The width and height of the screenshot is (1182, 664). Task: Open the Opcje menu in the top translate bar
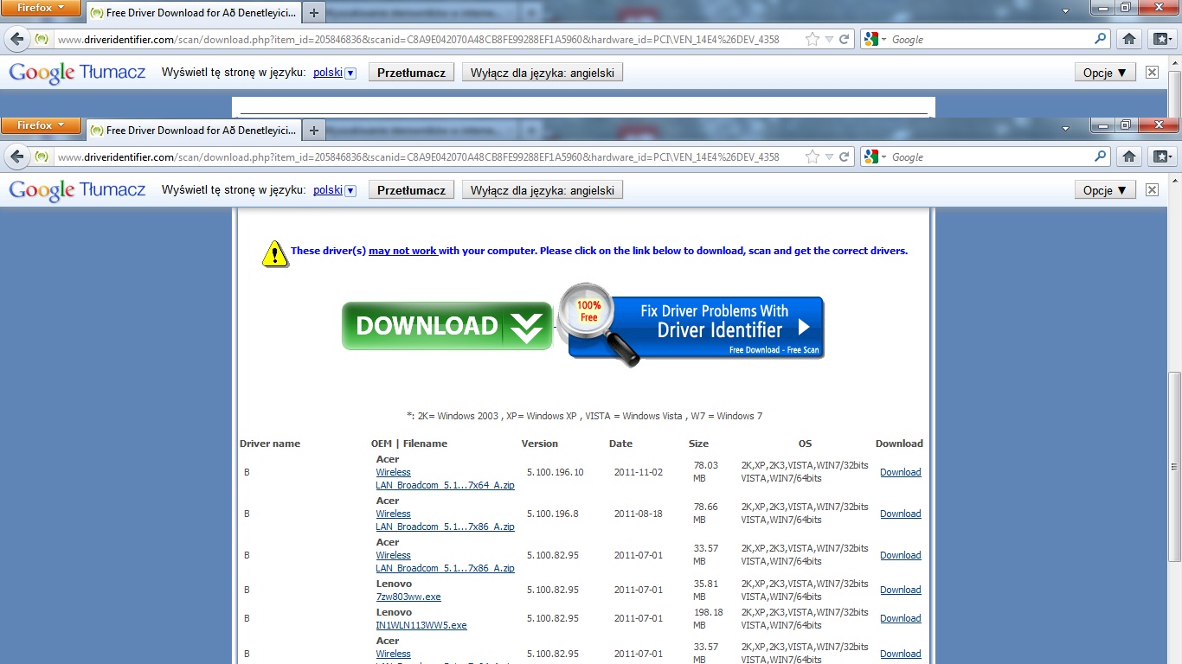pos(1105,73)
